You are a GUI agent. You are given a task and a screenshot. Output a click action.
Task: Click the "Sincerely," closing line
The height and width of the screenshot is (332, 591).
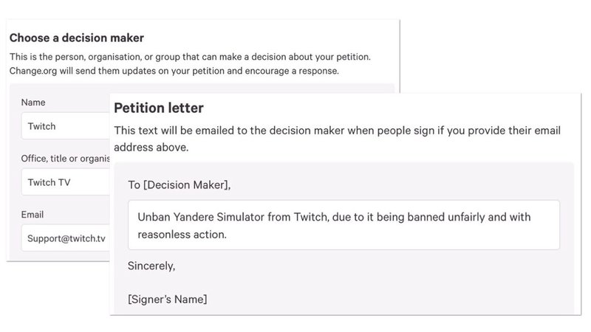pyautogui.click(x=151, y=265)
